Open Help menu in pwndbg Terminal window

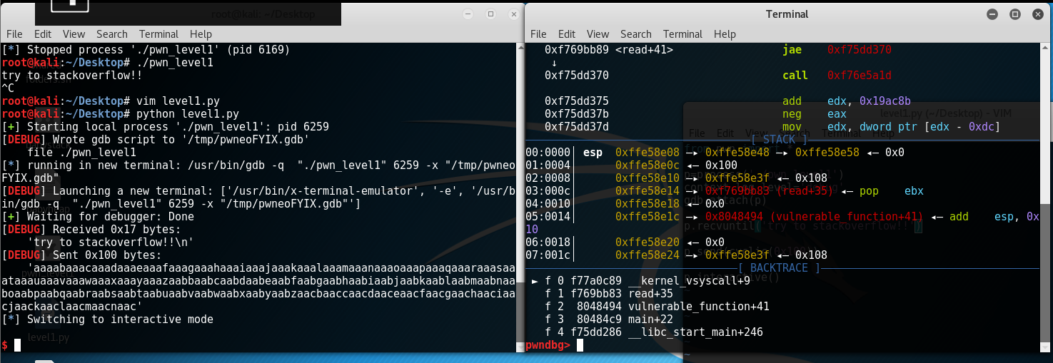click(725, 34)
